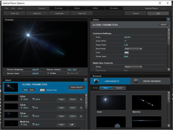Open the File menu
Viewport: 173px width, 130px height.
(x=6, y=8)
